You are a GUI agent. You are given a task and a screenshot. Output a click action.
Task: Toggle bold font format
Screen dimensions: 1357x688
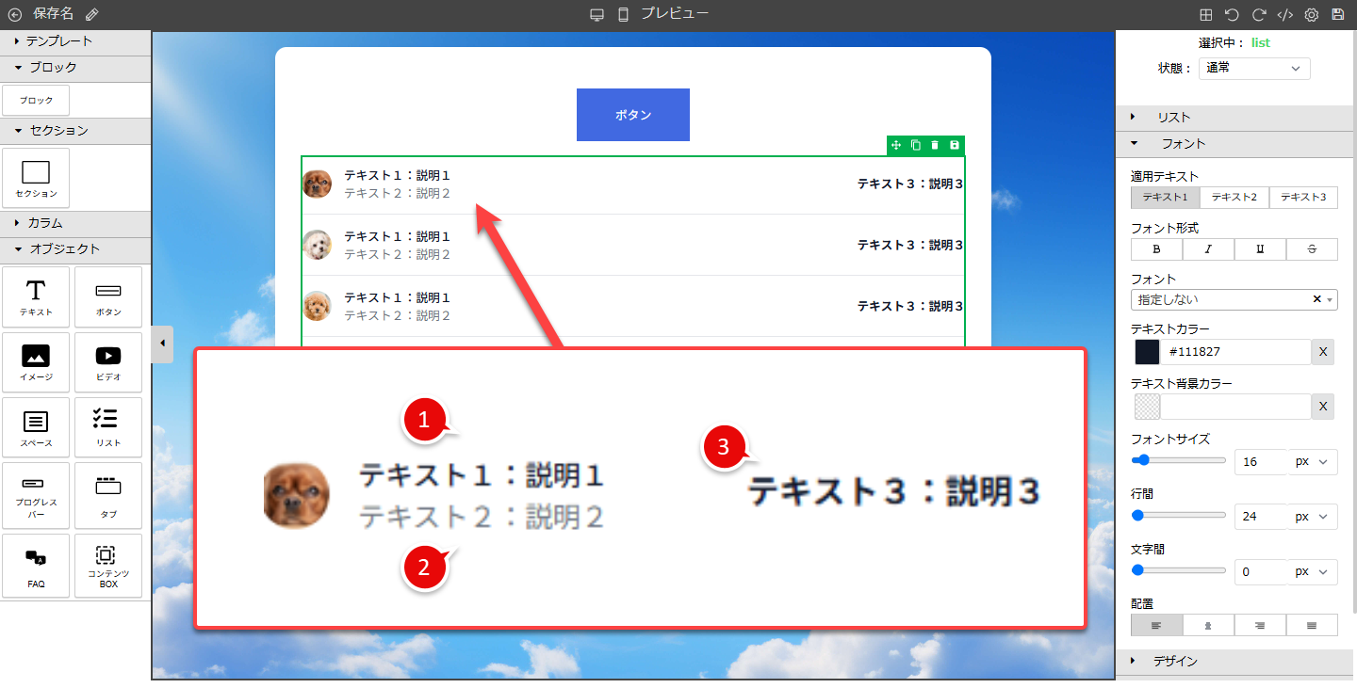click(1156, 249)
